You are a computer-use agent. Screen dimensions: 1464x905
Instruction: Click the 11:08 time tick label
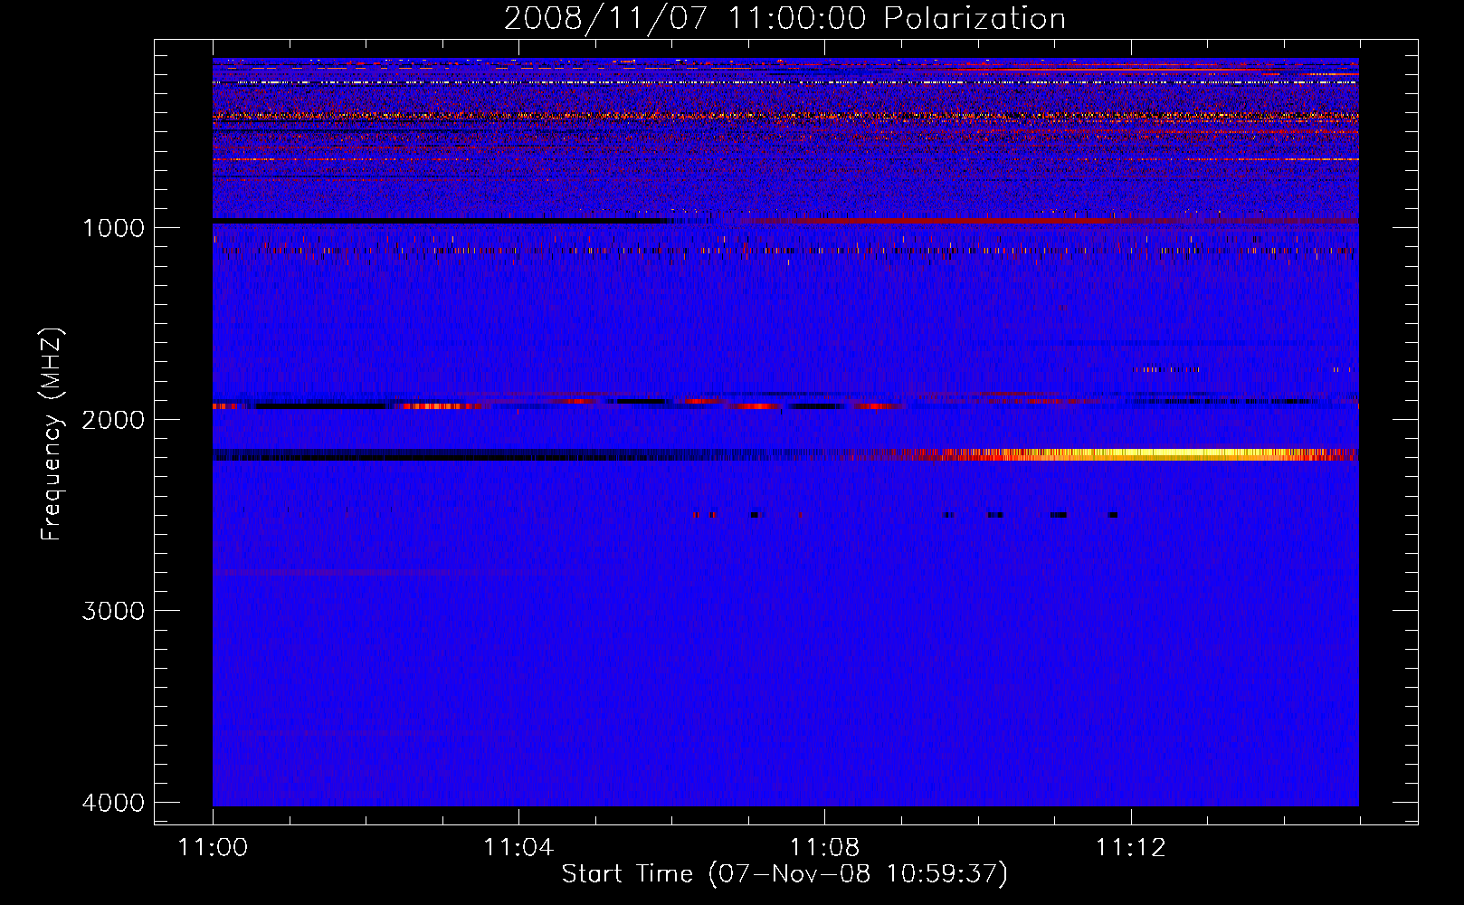(x=824, y=848)
